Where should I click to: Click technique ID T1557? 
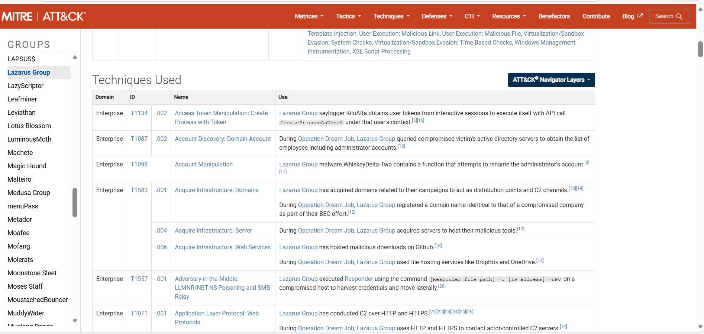click(x=139, y=279)
